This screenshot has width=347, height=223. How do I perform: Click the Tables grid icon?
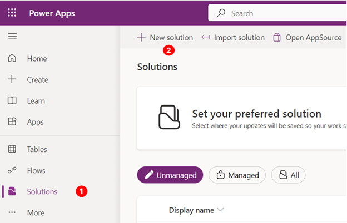point(12,149)
